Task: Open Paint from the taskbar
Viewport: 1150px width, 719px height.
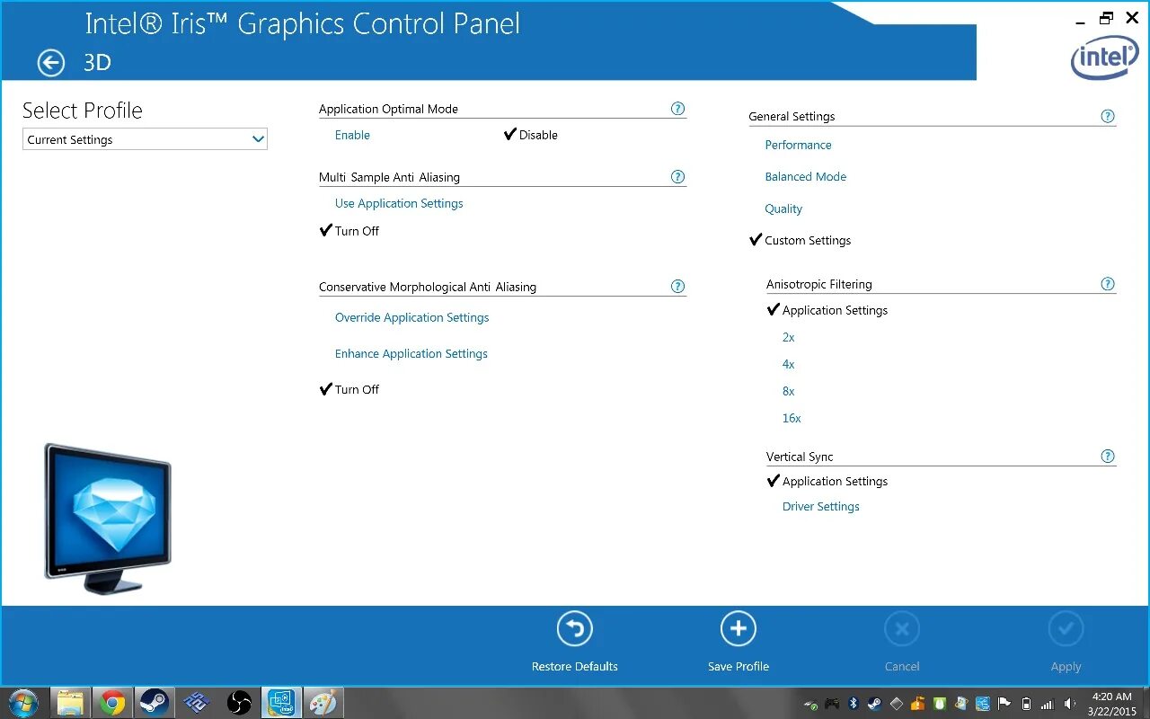Action: (322, 703)
